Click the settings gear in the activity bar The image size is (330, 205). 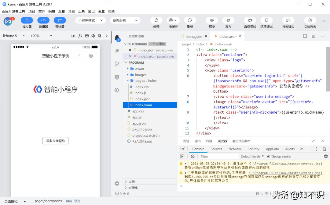click(117, 183)
